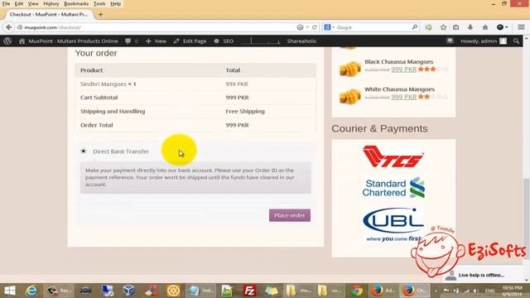Select the Checkout - MuxPoint tab

[x=49, y=15]
